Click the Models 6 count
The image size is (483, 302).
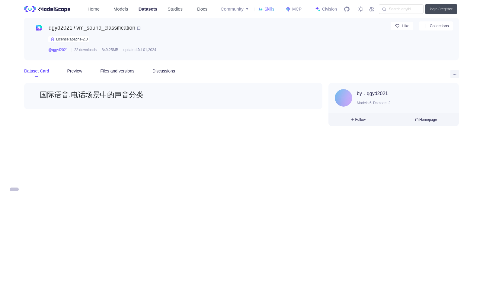pyautogui.click(x=364, y=103)
